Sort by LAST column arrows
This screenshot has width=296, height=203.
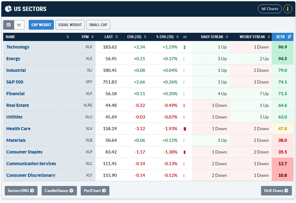pyautogui.click(x=117, y=37)
